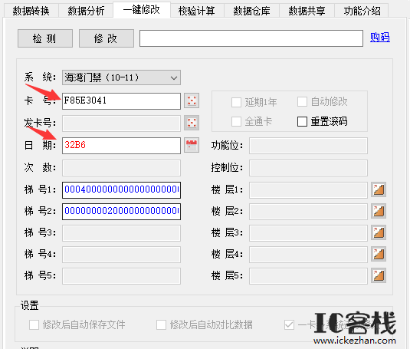
Task: Click the floor picker icon for 楼层4
Action: click(x=379, y=254)
